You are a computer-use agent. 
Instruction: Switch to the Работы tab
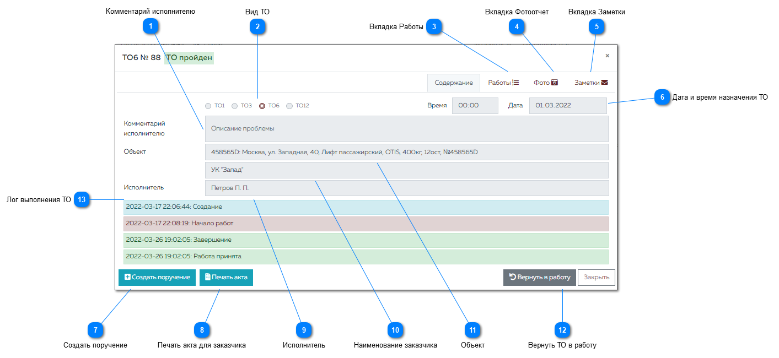point(503,83)
